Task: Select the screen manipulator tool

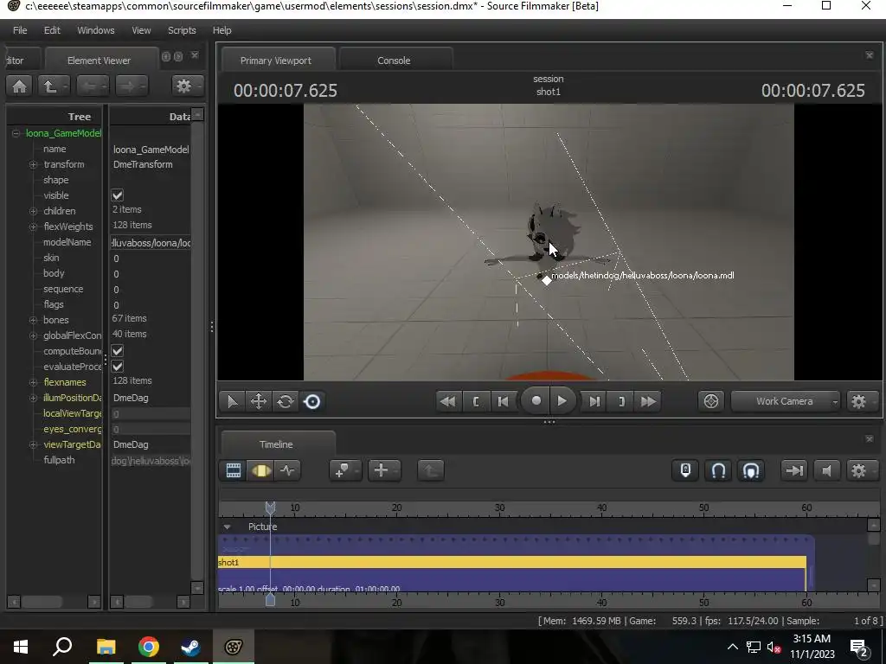Action: click(x=311, y=401)
